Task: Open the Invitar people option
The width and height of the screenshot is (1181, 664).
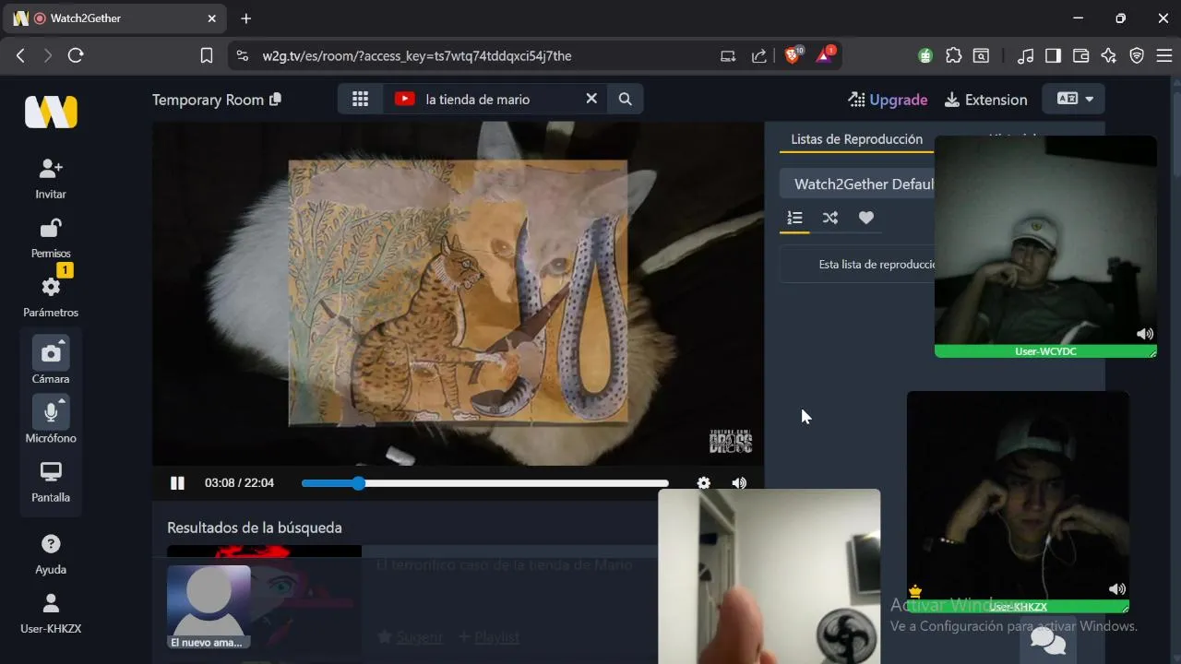Action: 51,179
